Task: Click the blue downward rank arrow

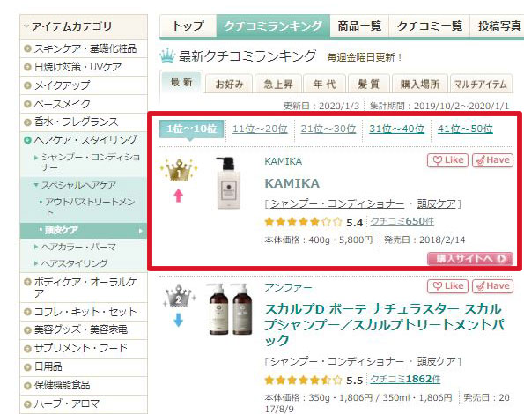Action: point(179,320)
